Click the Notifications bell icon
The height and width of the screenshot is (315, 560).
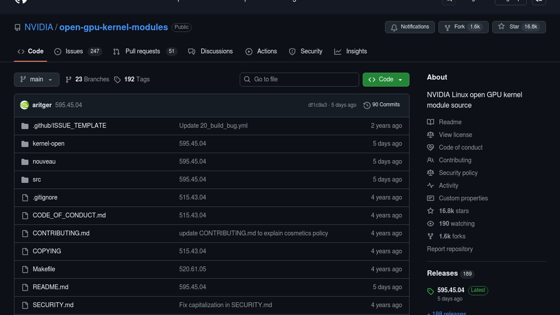(x=394, y=27)
